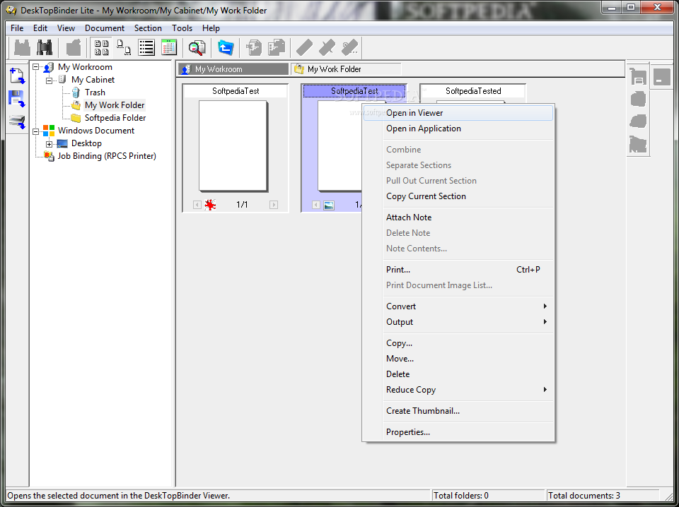
Task: Click the My Workroom path tab
Action: [233, 69]
